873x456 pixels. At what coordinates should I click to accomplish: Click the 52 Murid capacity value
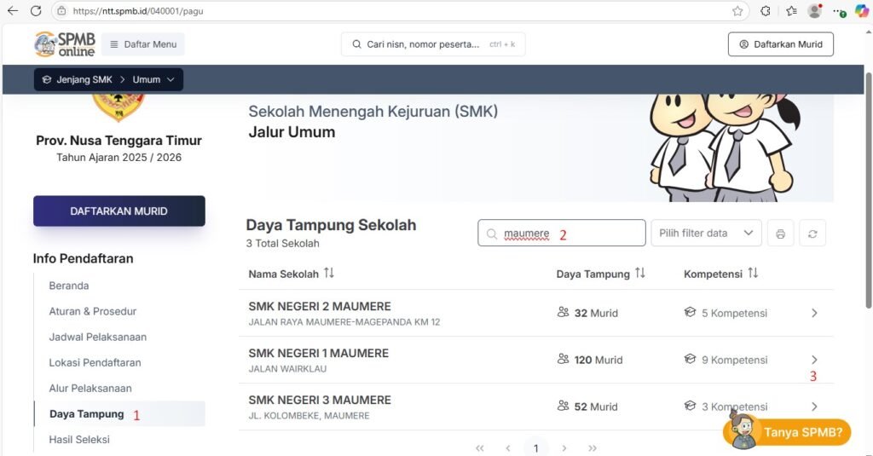tap(596, 407)
